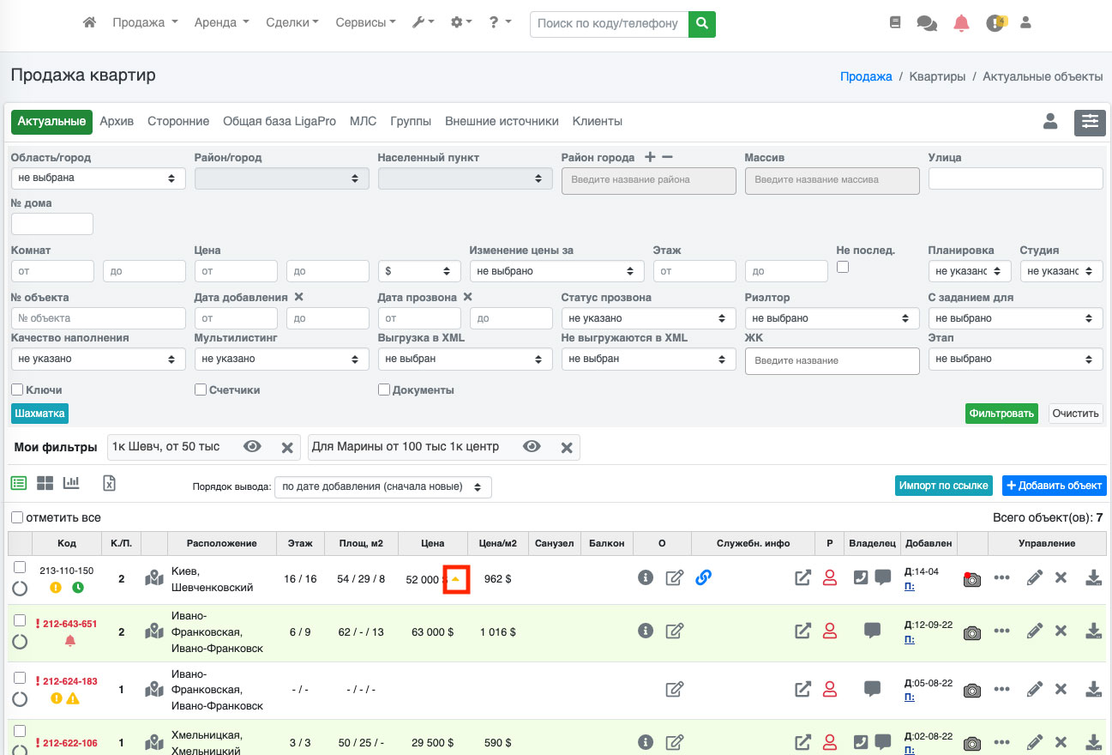Screen dimensions: 1112x755
Task: Open the chat messages icon in the header
Action: (927, 23)
